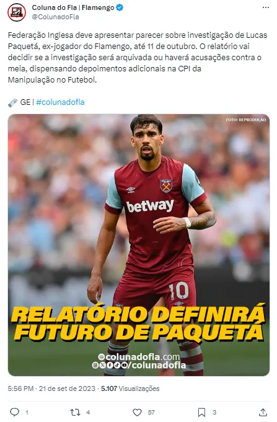Viewport: 277px width, 422px height.
Task: Click the share upload icon
Action: (x=263, y=412)
